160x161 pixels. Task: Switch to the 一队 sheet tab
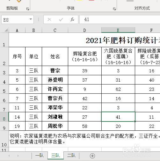(40, 156)
